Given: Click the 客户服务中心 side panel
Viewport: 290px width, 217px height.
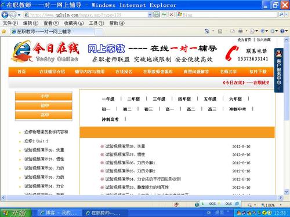Looking at the screenshot, I should click(x=278, y=70).
